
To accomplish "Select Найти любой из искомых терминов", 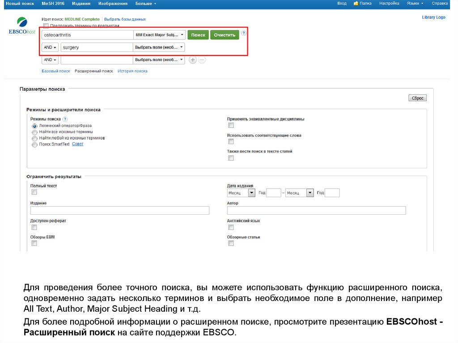I will [x=34, y=138].
